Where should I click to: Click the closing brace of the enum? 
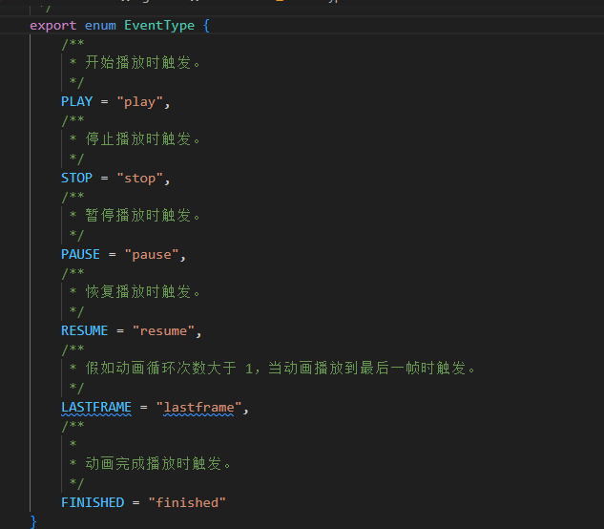(33, 521)
